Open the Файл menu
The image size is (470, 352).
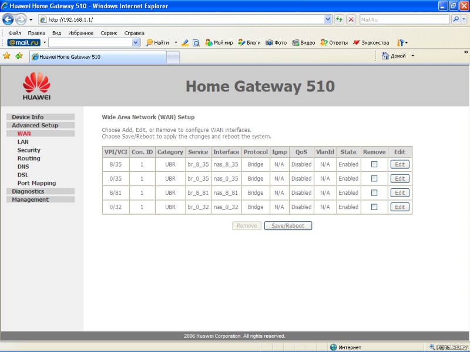tap(15, 33)
